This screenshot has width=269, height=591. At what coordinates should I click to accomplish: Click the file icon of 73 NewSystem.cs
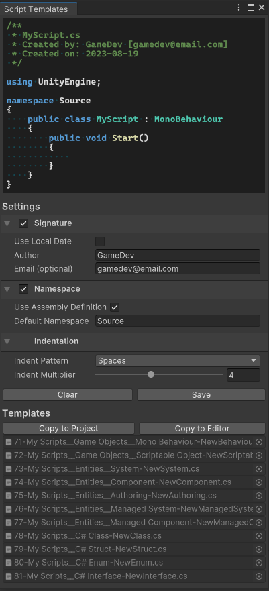click(9, 469)
